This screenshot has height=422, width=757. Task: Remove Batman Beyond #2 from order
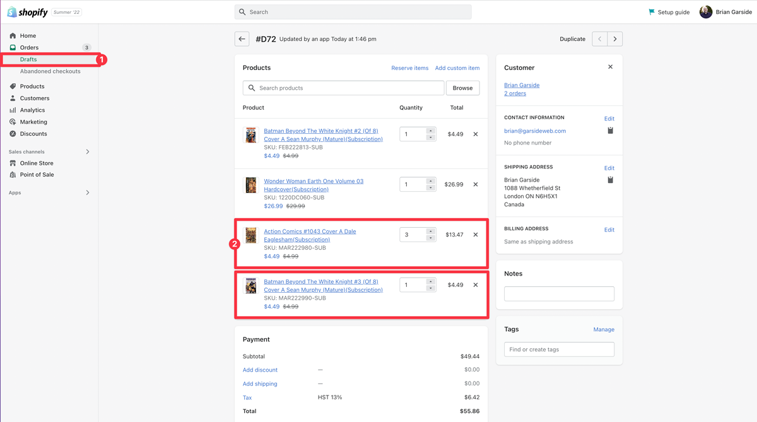click(476, 134)
